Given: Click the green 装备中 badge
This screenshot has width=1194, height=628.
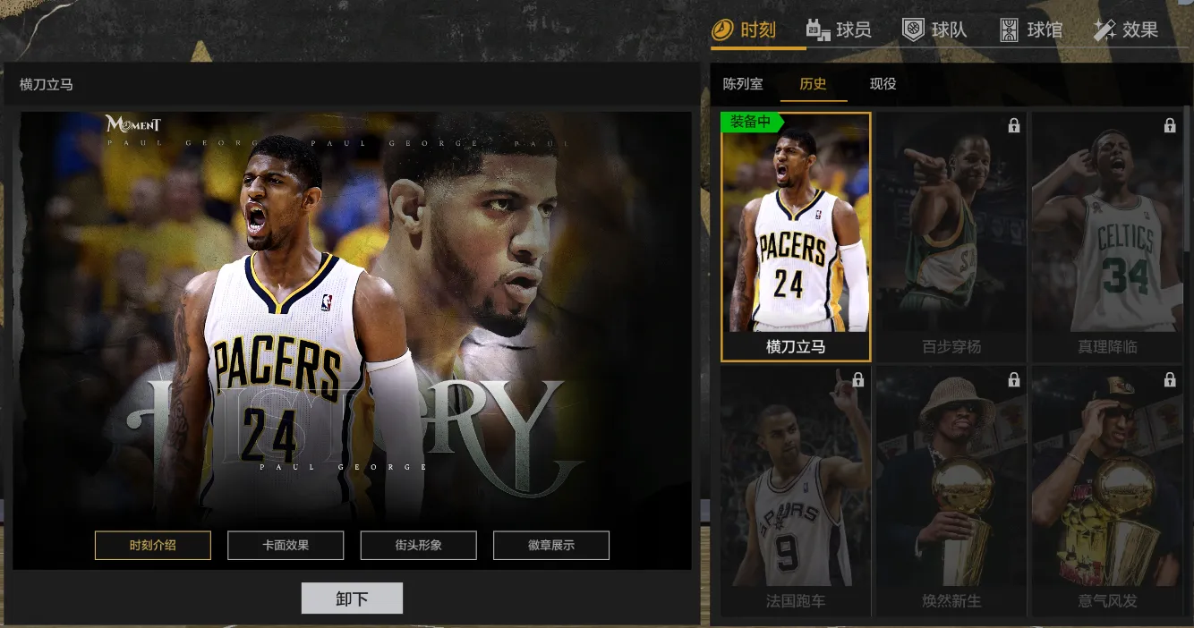Looking at the screenshot, I should tap(750, 122).
